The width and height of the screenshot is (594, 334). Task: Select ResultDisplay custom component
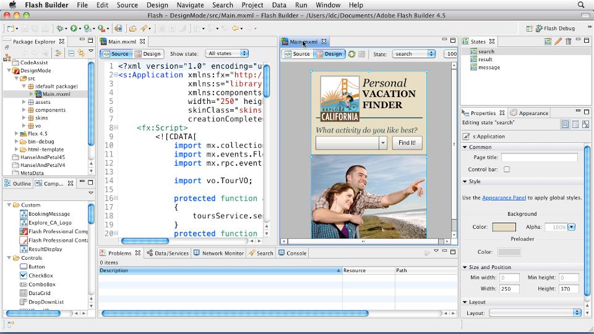[x=45, y=249]
